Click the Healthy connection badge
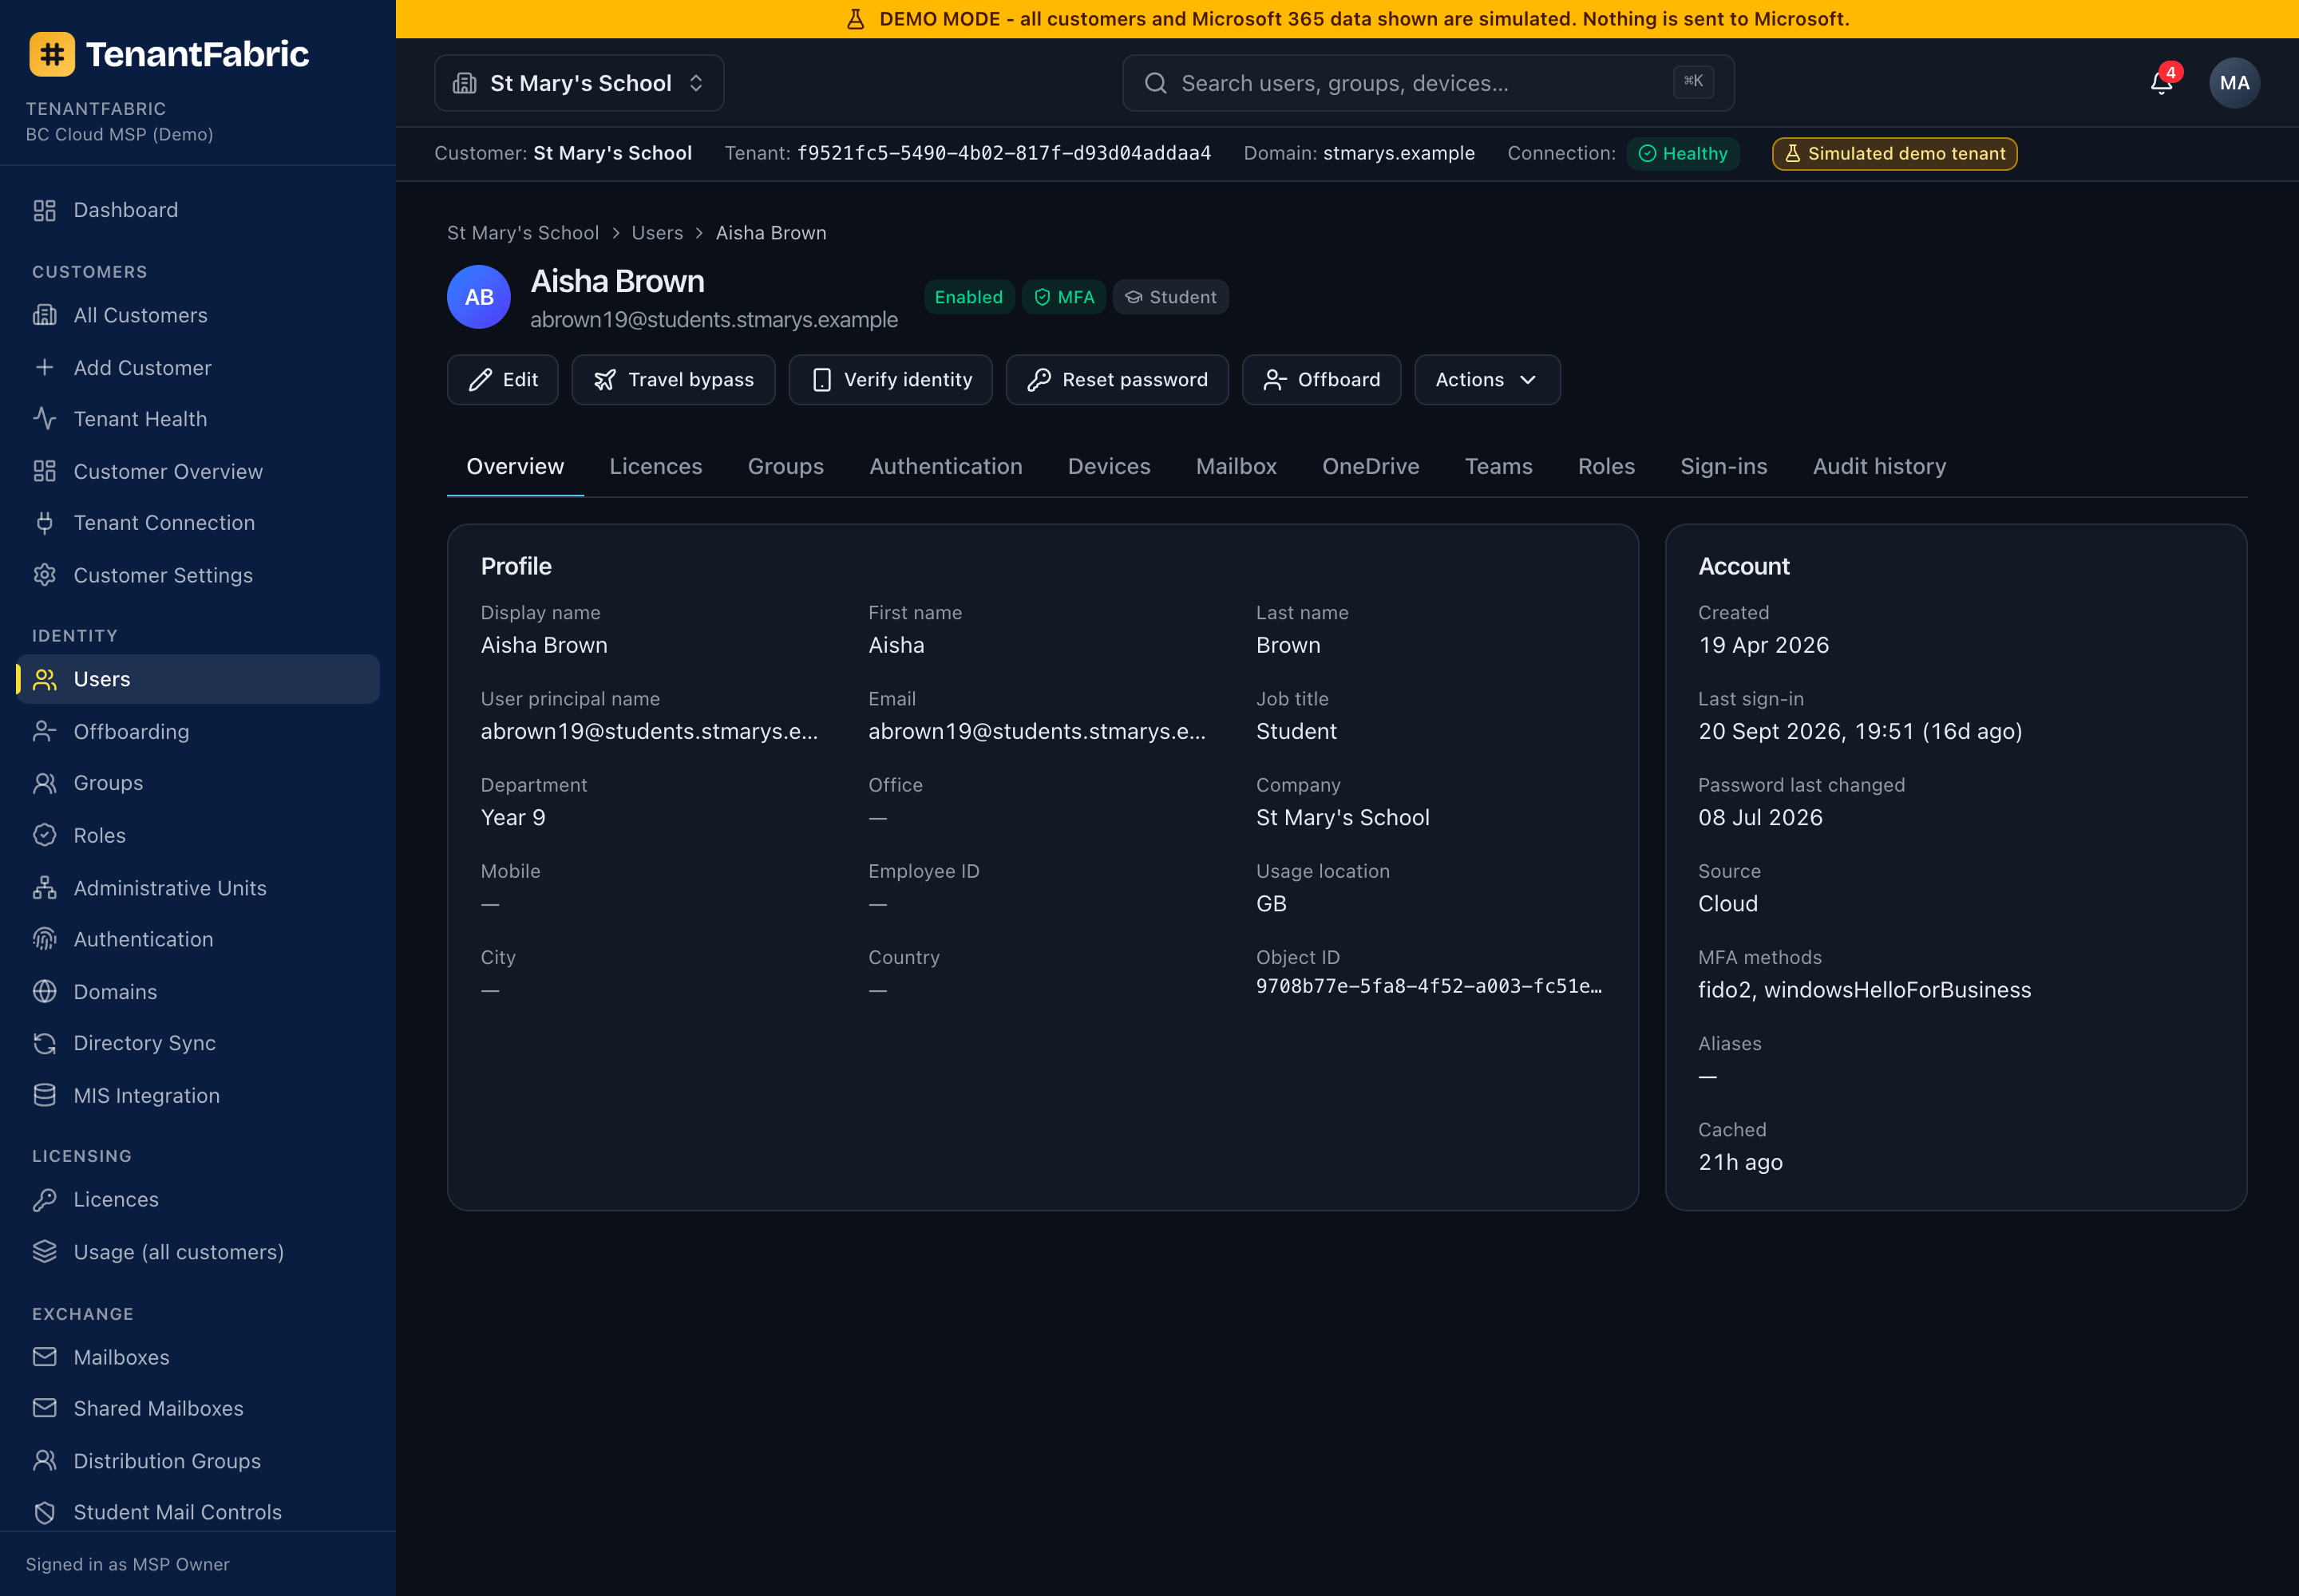2299x1596 pixels. [x=1683, y=154]
